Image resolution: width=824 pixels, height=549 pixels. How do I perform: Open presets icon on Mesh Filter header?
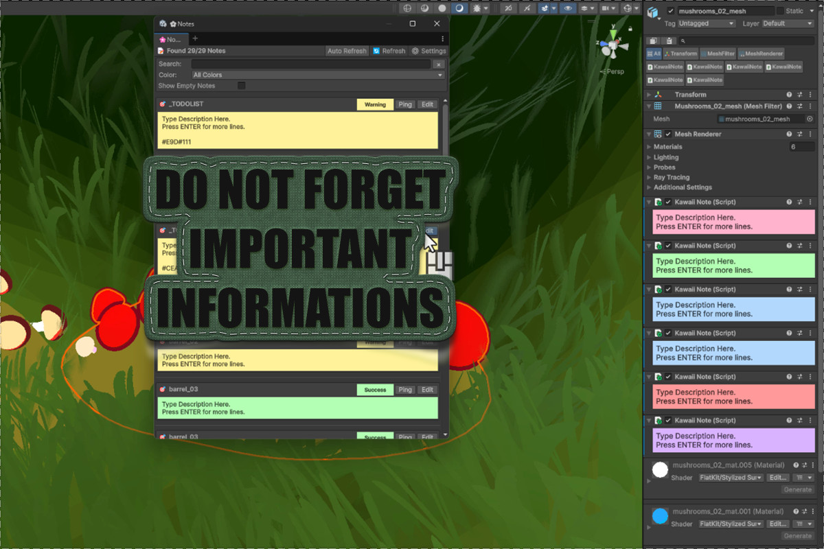[800, 106]
